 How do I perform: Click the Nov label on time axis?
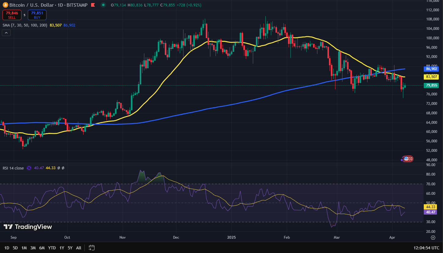[x=123, y=237]
